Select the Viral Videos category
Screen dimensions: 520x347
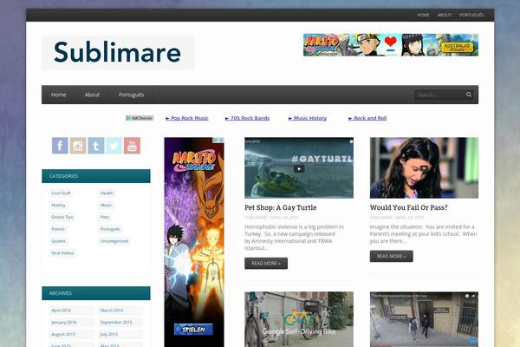coord(62,253)
